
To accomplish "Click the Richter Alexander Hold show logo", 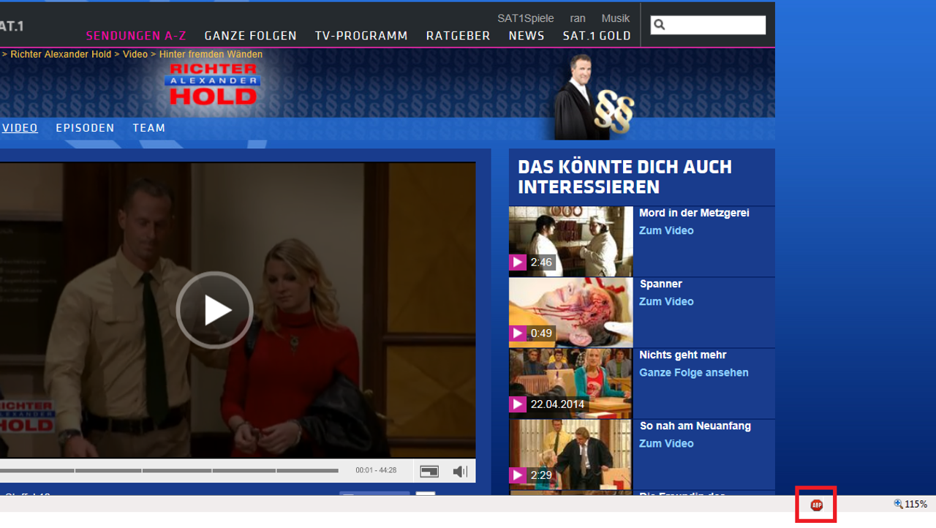I will tap(214, 84).
